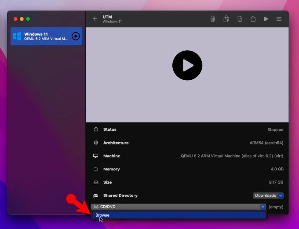Click the (empty) CD/DVD label
The image size is (299, 229).
276,207
